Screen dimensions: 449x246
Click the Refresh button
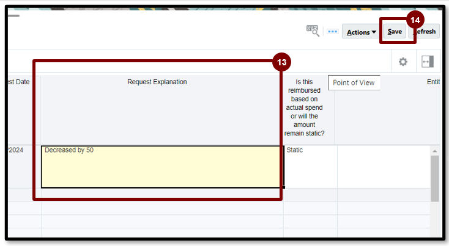pos(425,31)
